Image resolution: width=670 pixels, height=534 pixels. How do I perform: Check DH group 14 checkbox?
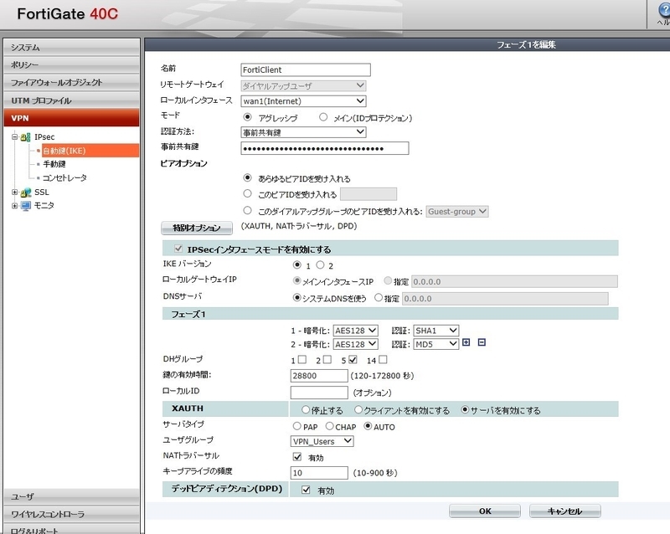click(x=383, y=359)
